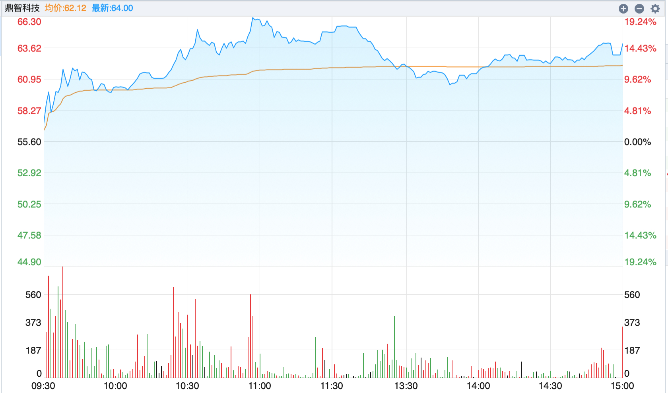The image size is (668, 393).
Task: Click the 66.30 top price label
Action: pyautogui.click(x=29, y=22)
